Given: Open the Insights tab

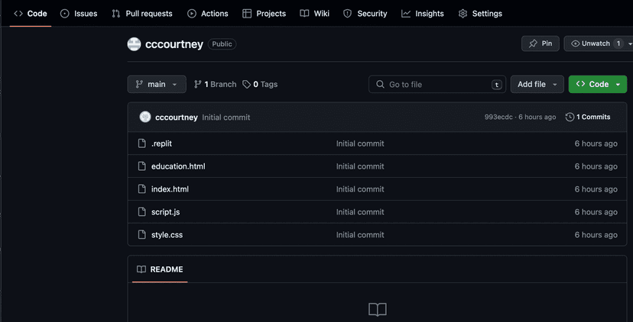Looking at the screenshot, I should (x=423, y=14).
